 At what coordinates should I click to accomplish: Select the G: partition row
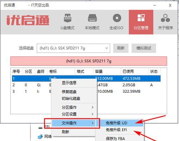[86, 85]
